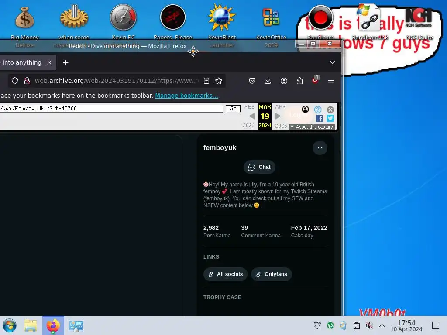
Task: Focus the web.archive.org address bar
Action: 117,81
